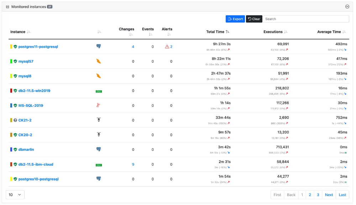Open the db2-11.5-ibm-cloud instance
The image size is (356, 205).
coord(36,164)
